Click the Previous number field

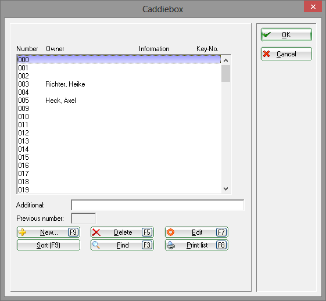(84, 218)
